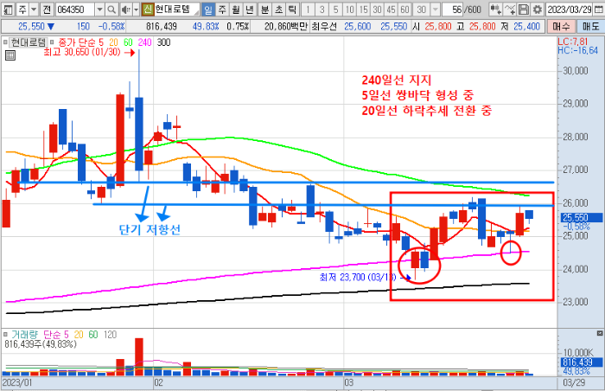Click the 매도 sell button

tap(590, 26)
